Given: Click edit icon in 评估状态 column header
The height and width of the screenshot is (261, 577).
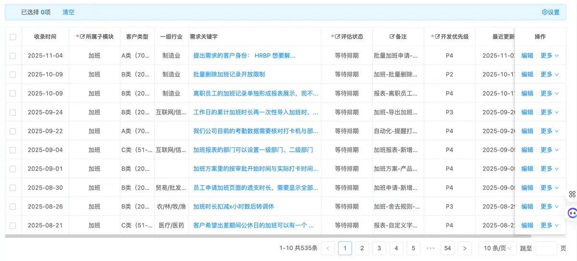Looking at the screenshot, I should [x=337, y=37].
